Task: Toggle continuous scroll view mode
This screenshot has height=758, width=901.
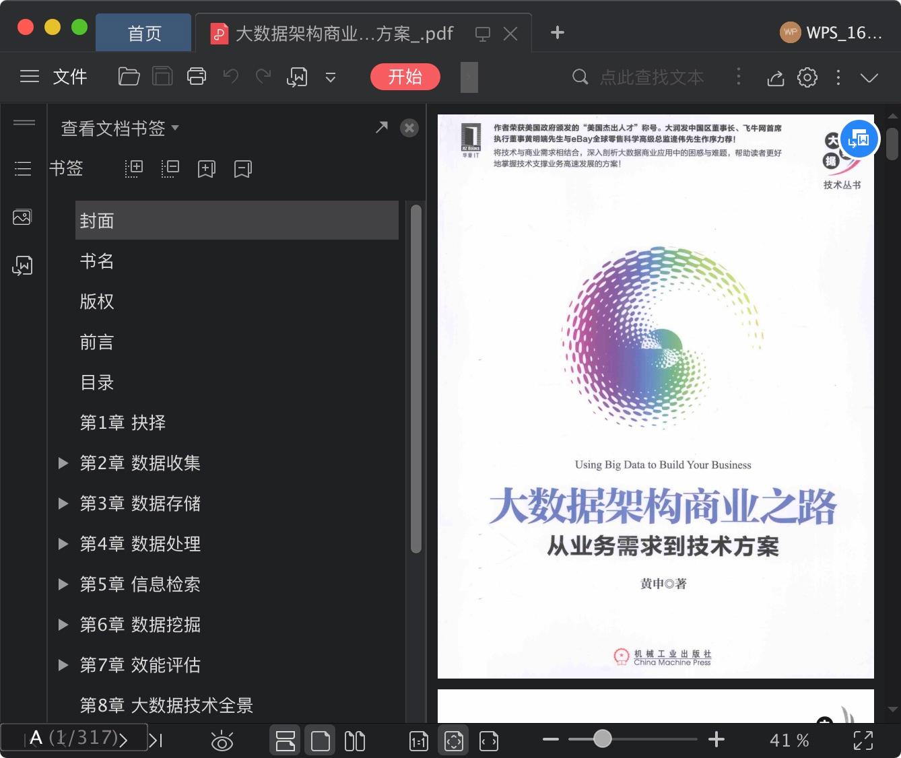Action: click(x=286, y=740)
